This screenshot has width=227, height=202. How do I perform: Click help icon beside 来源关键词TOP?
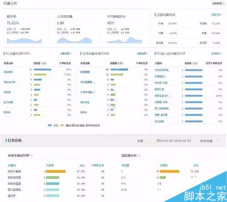click(x=31, y=156)
